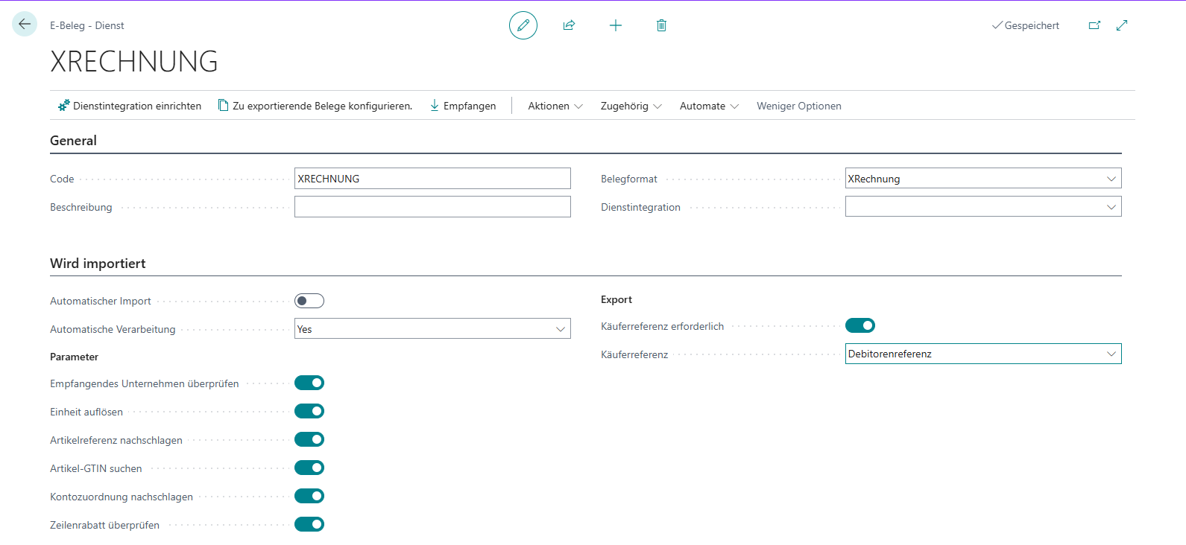The height and width of the screenshot is (545, 1186).
Task: Click Zu exportierende Belege konfigurieren
Action: [x=315, y=106]
